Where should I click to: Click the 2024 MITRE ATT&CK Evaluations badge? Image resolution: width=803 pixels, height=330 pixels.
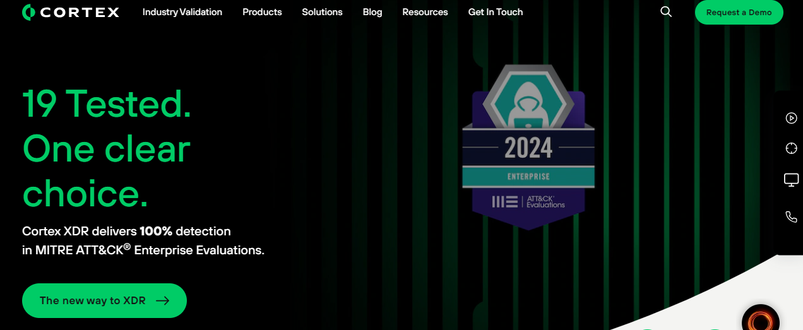point(528,146)
